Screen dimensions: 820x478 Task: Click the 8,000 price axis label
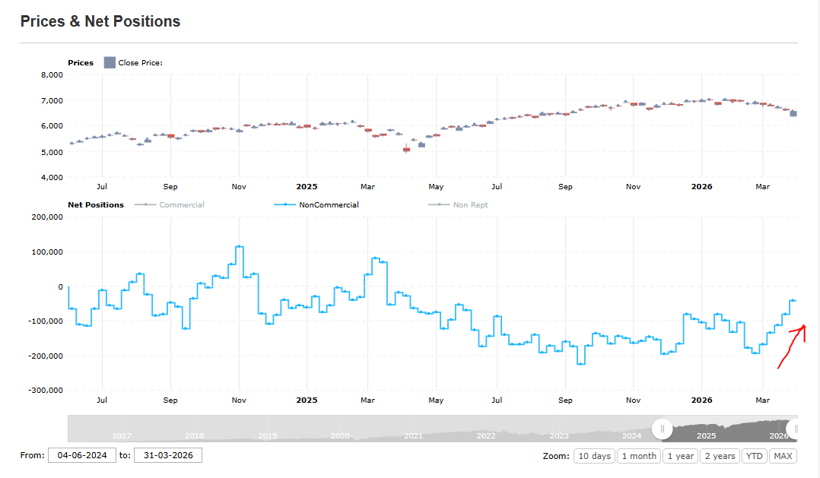coord(52,74)
